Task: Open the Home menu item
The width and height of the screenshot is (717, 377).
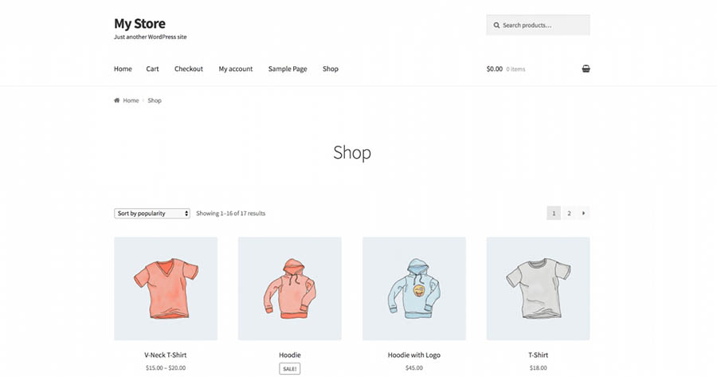Action: pyautogui.click(x=123, y=69)
